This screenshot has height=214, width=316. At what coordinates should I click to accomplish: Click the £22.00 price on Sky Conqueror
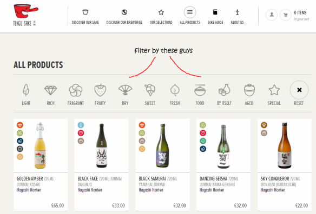(x=302, y=205)
